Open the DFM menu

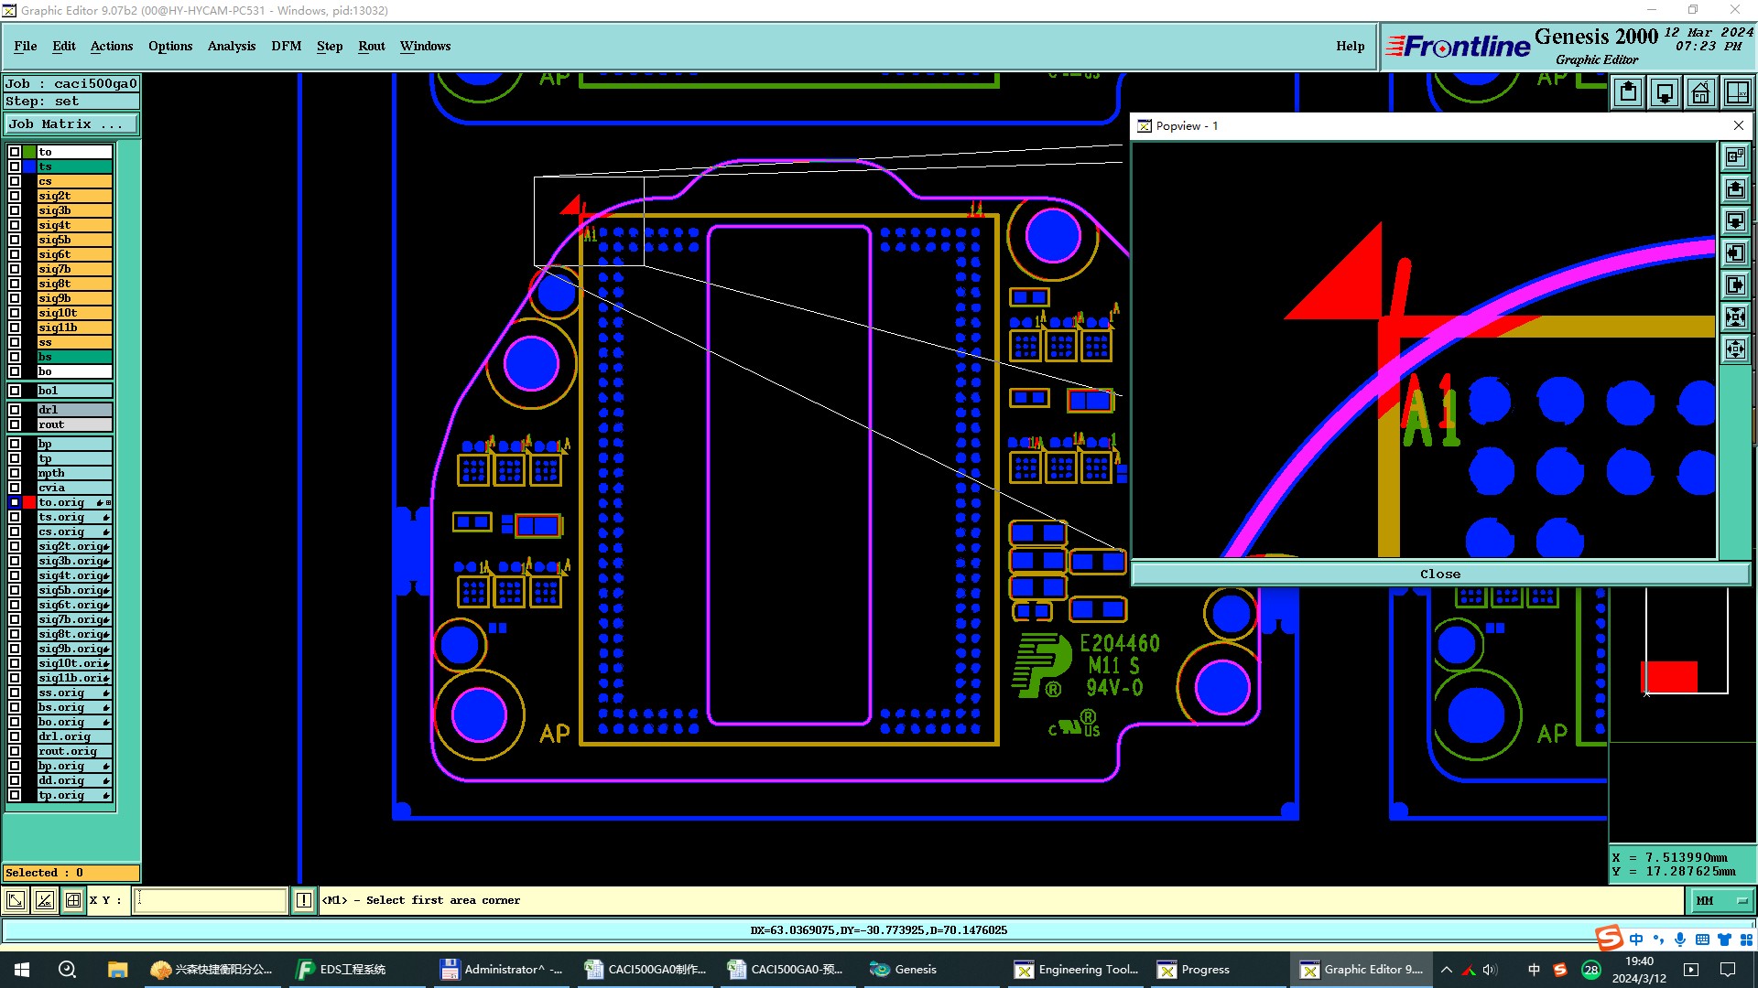click(x=286, y=46)
